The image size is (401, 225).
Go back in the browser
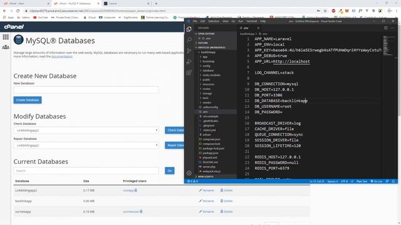[4, 11]
